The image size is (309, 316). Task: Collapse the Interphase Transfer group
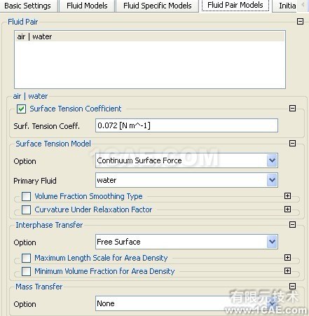click(x=292, y=224)
